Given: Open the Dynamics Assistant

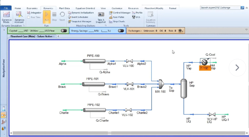Looking at the screenshot, I should pyautogui.click(x=19, y=15).
